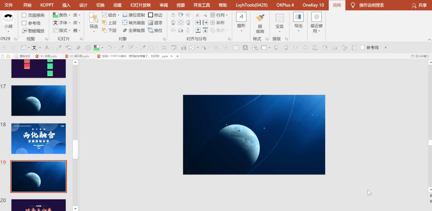The height and width of the screenshot is (211, 432).
Task: Apply the 遮罩 mask tool
Action: pyautogui.click(x=155, y=23)
